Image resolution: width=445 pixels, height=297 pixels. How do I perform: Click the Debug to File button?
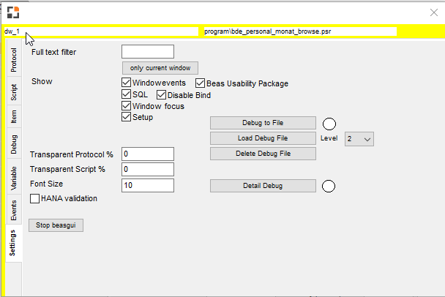coord(263,123)
